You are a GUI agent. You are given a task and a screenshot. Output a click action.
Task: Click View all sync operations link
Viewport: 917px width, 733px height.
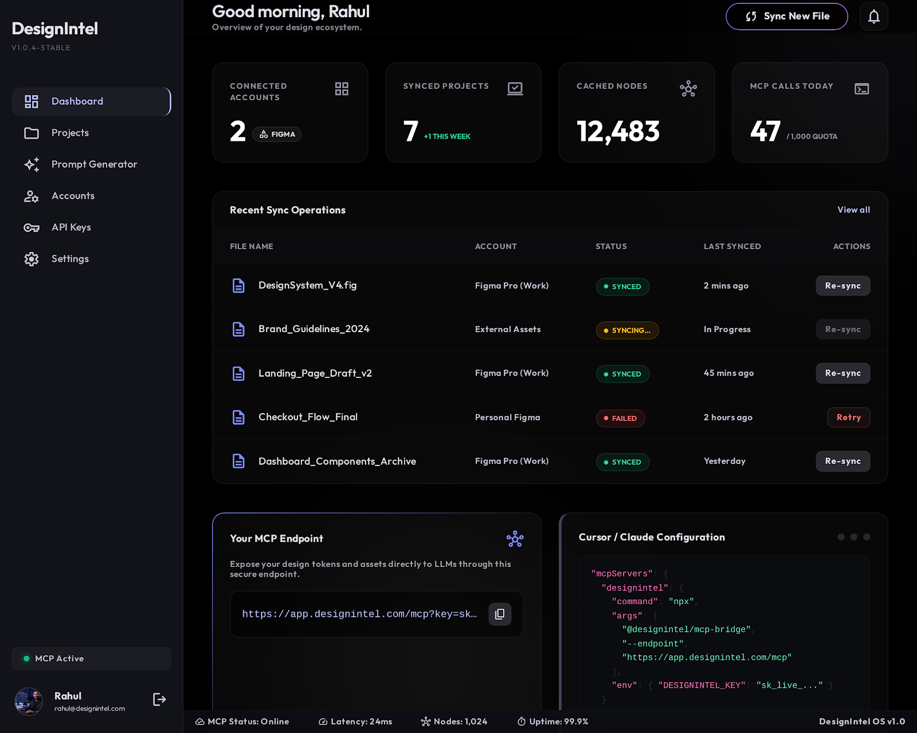pyautogui.click(x=853, y=210)
